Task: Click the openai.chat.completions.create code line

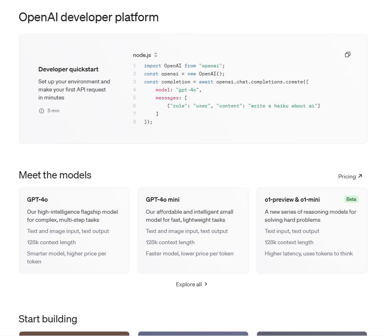Action: [226, 82]
